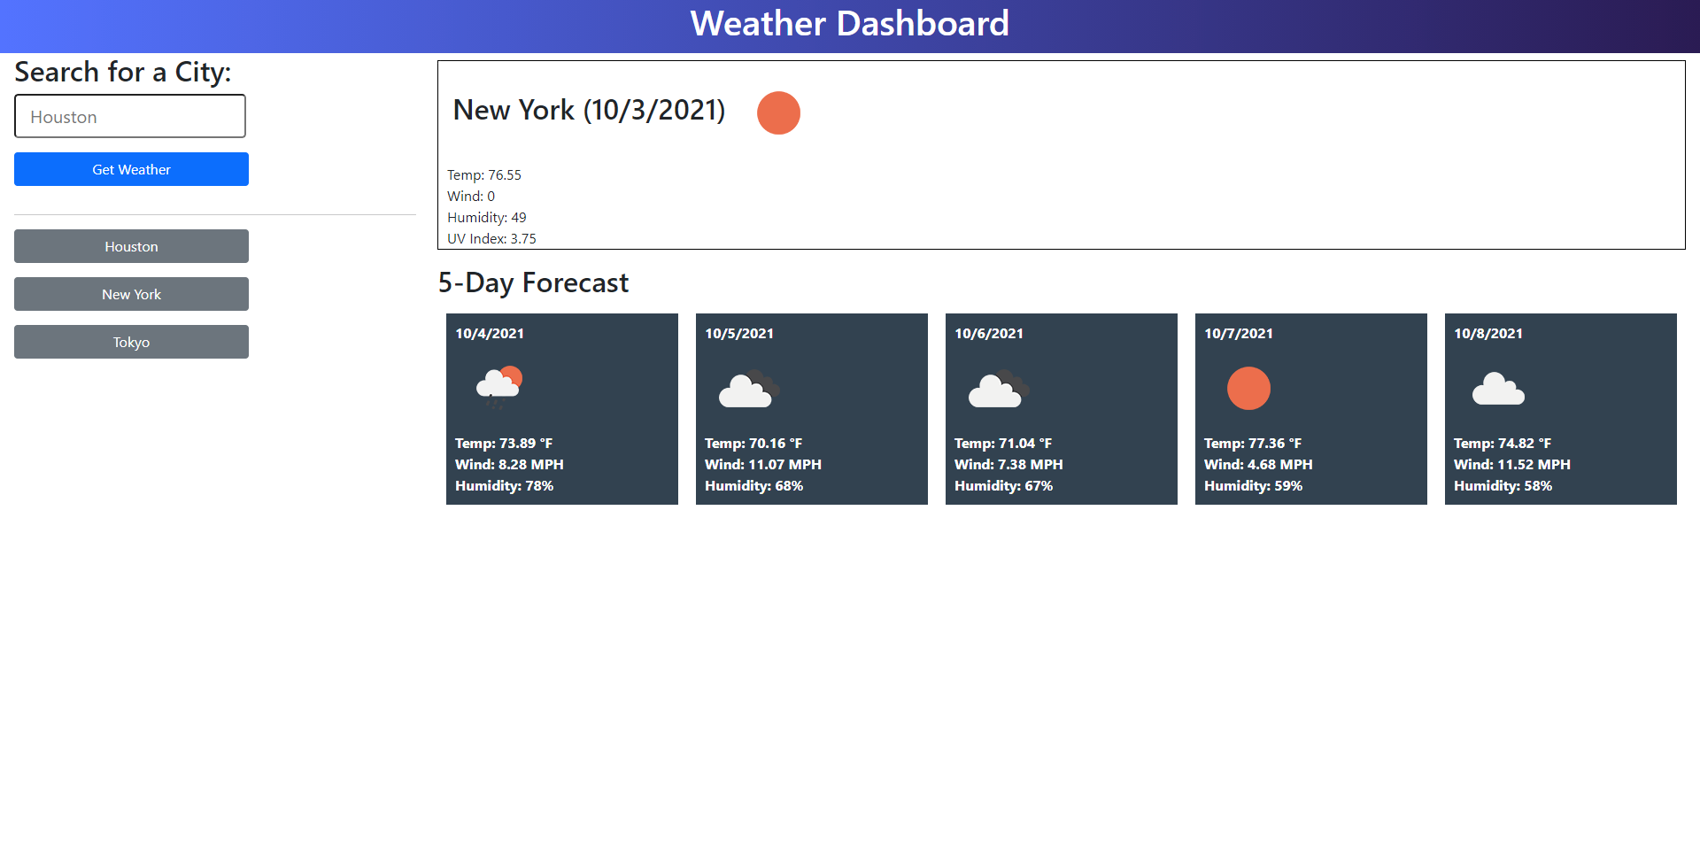Click the Weather Dashboard header title
Image resolution: width=1700 pixels, height=858 pixels.
click(x=849, y=24)
